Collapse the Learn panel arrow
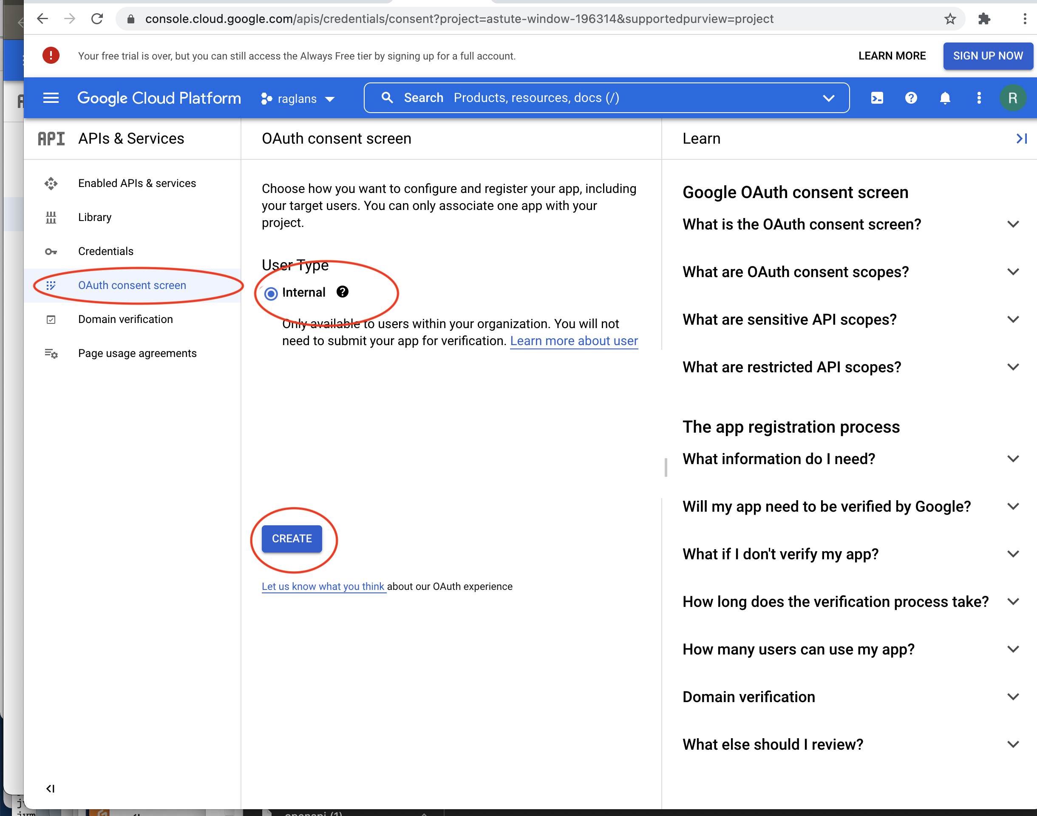 tap(1022, 139)
